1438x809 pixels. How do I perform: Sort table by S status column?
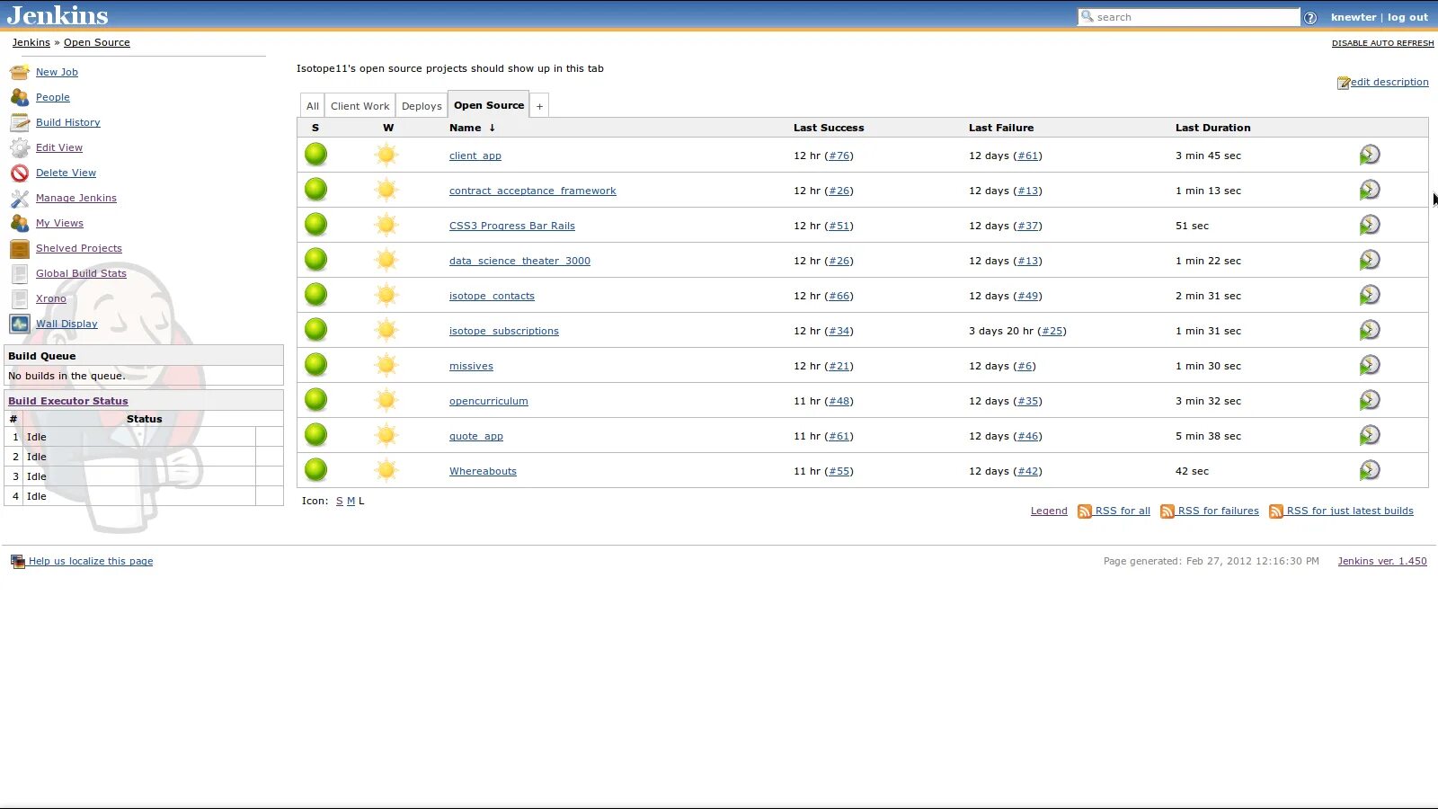pyautogui.click(x=315, y=128)
